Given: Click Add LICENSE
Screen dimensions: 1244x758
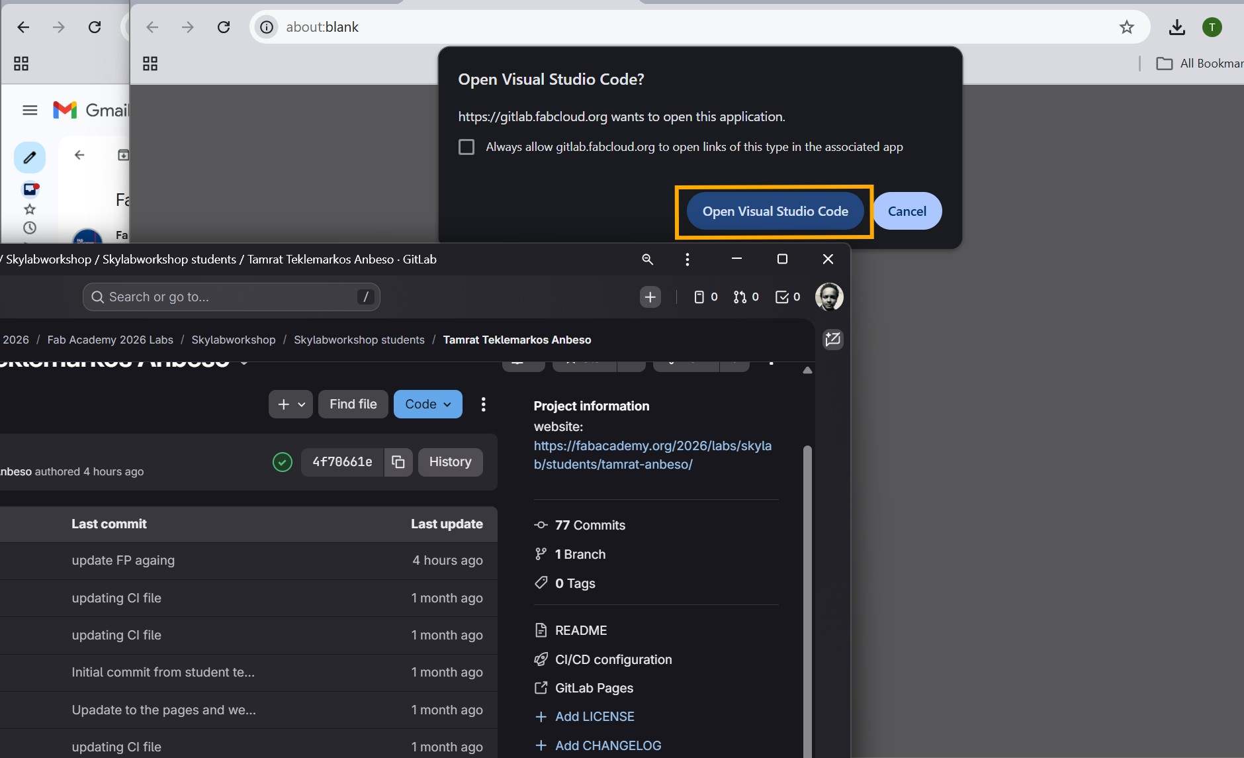Looking at the screenshot, I should (x=584, y=716).
